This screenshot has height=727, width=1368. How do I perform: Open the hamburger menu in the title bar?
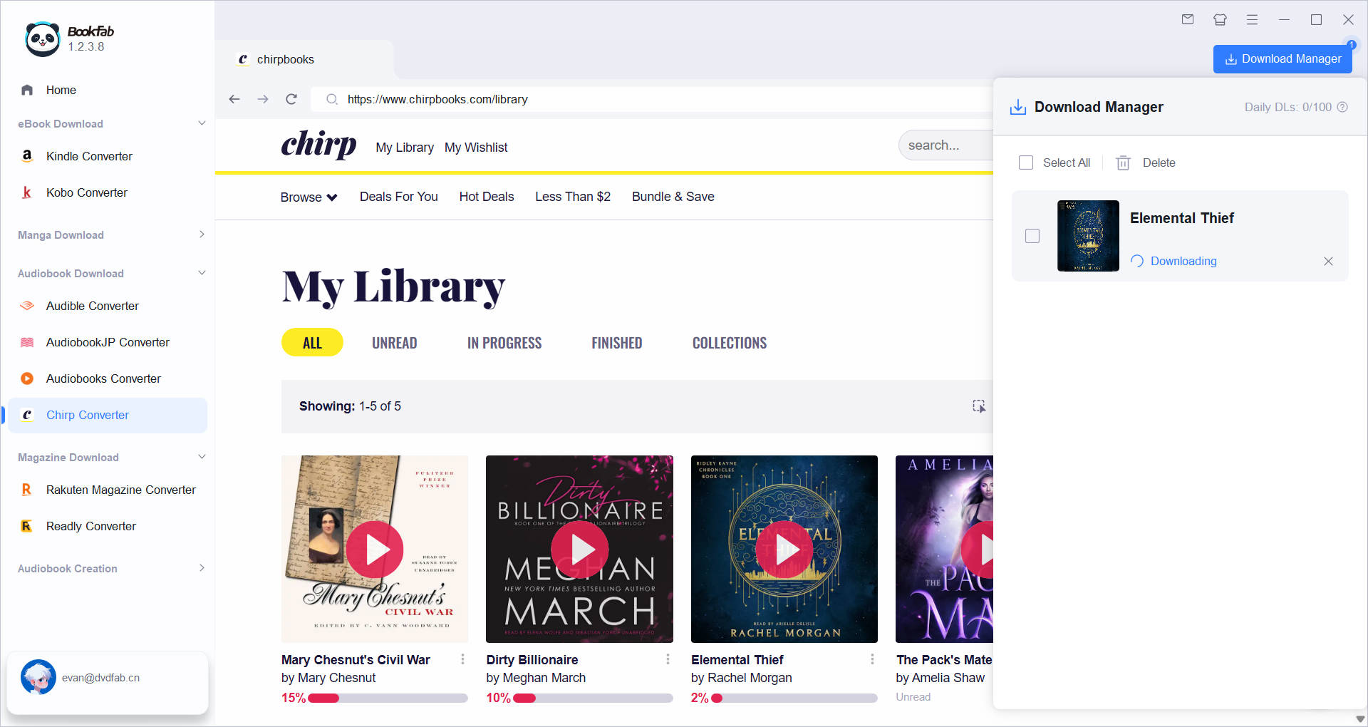1252,20
